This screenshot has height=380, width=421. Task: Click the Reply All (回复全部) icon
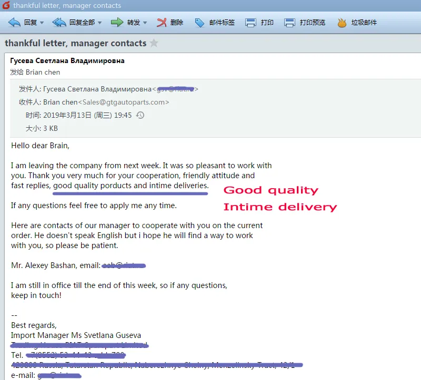59,23
